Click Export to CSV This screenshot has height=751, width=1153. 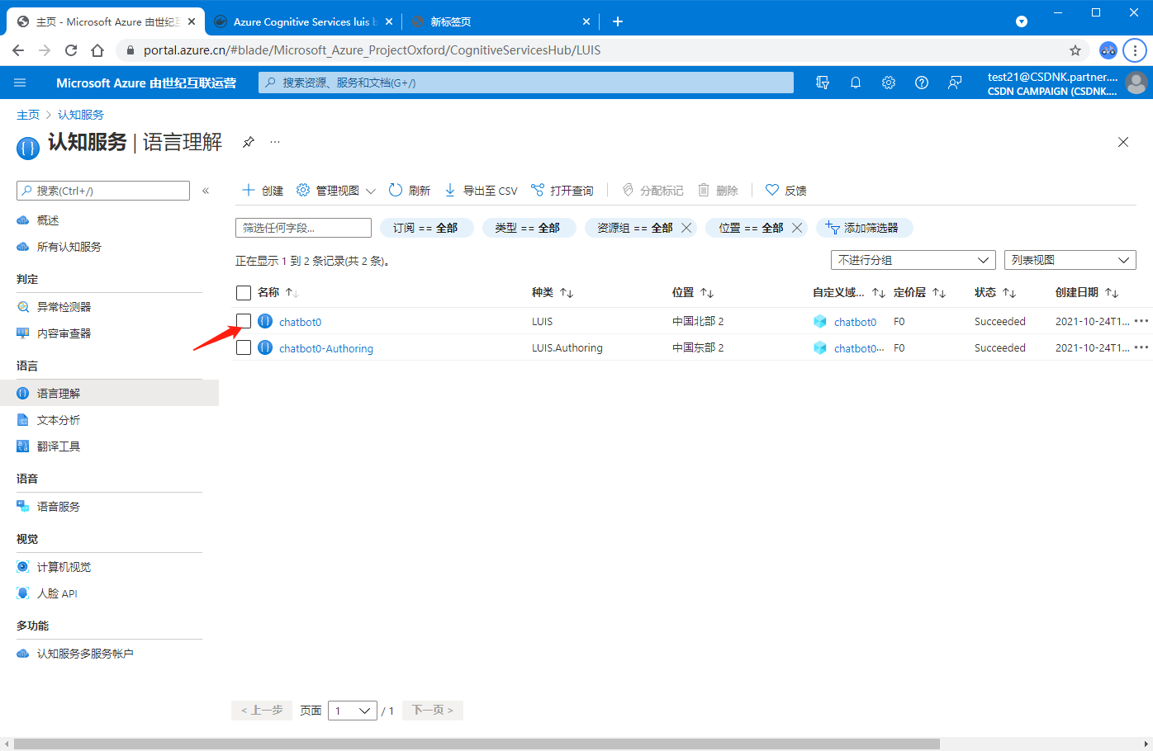click(481, 191)
